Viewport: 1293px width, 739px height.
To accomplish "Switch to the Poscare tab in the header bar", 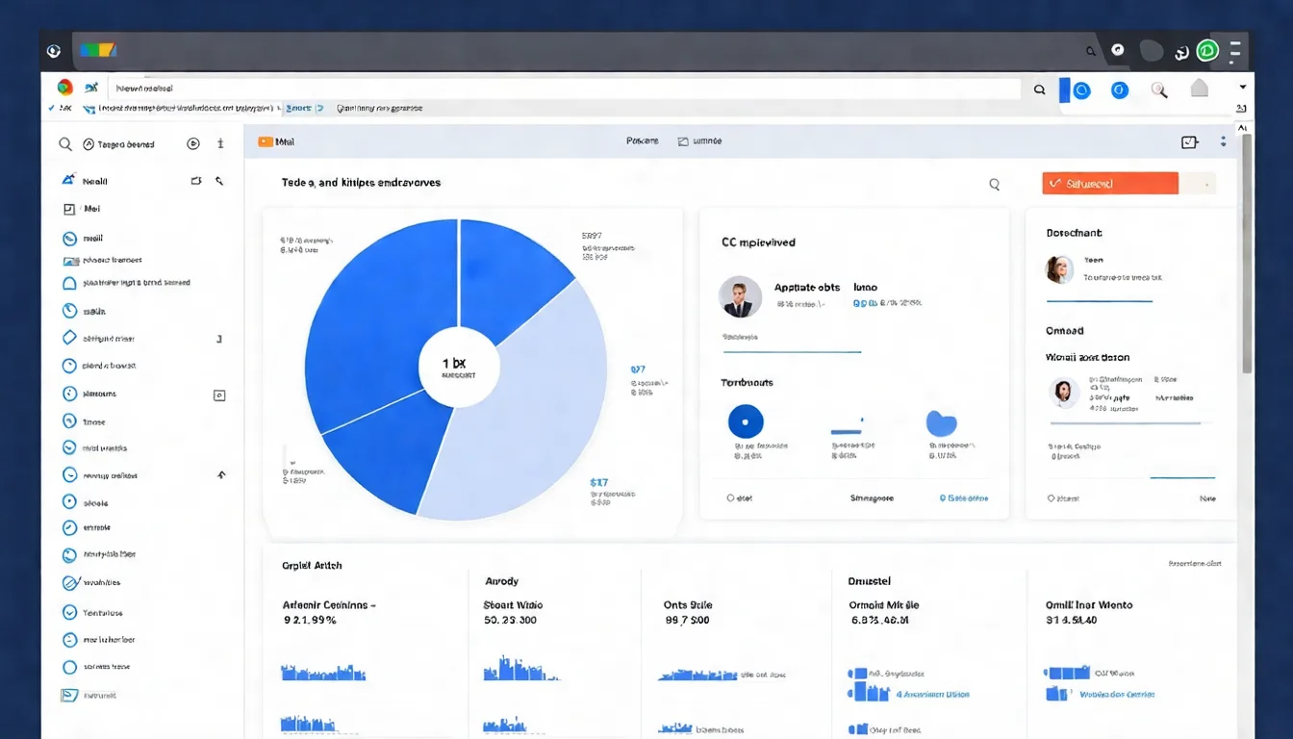I will pyautogui.click(x=642, y=141).
